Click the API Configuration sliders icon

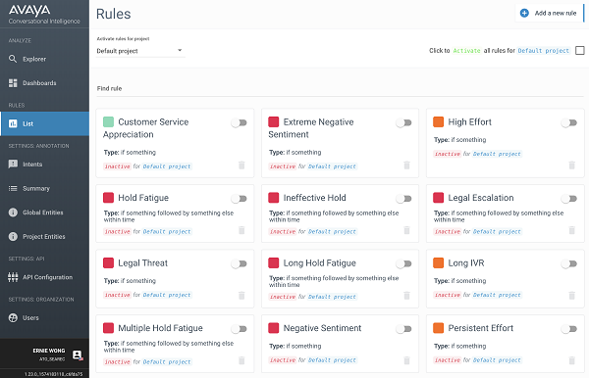coord(13,277)
